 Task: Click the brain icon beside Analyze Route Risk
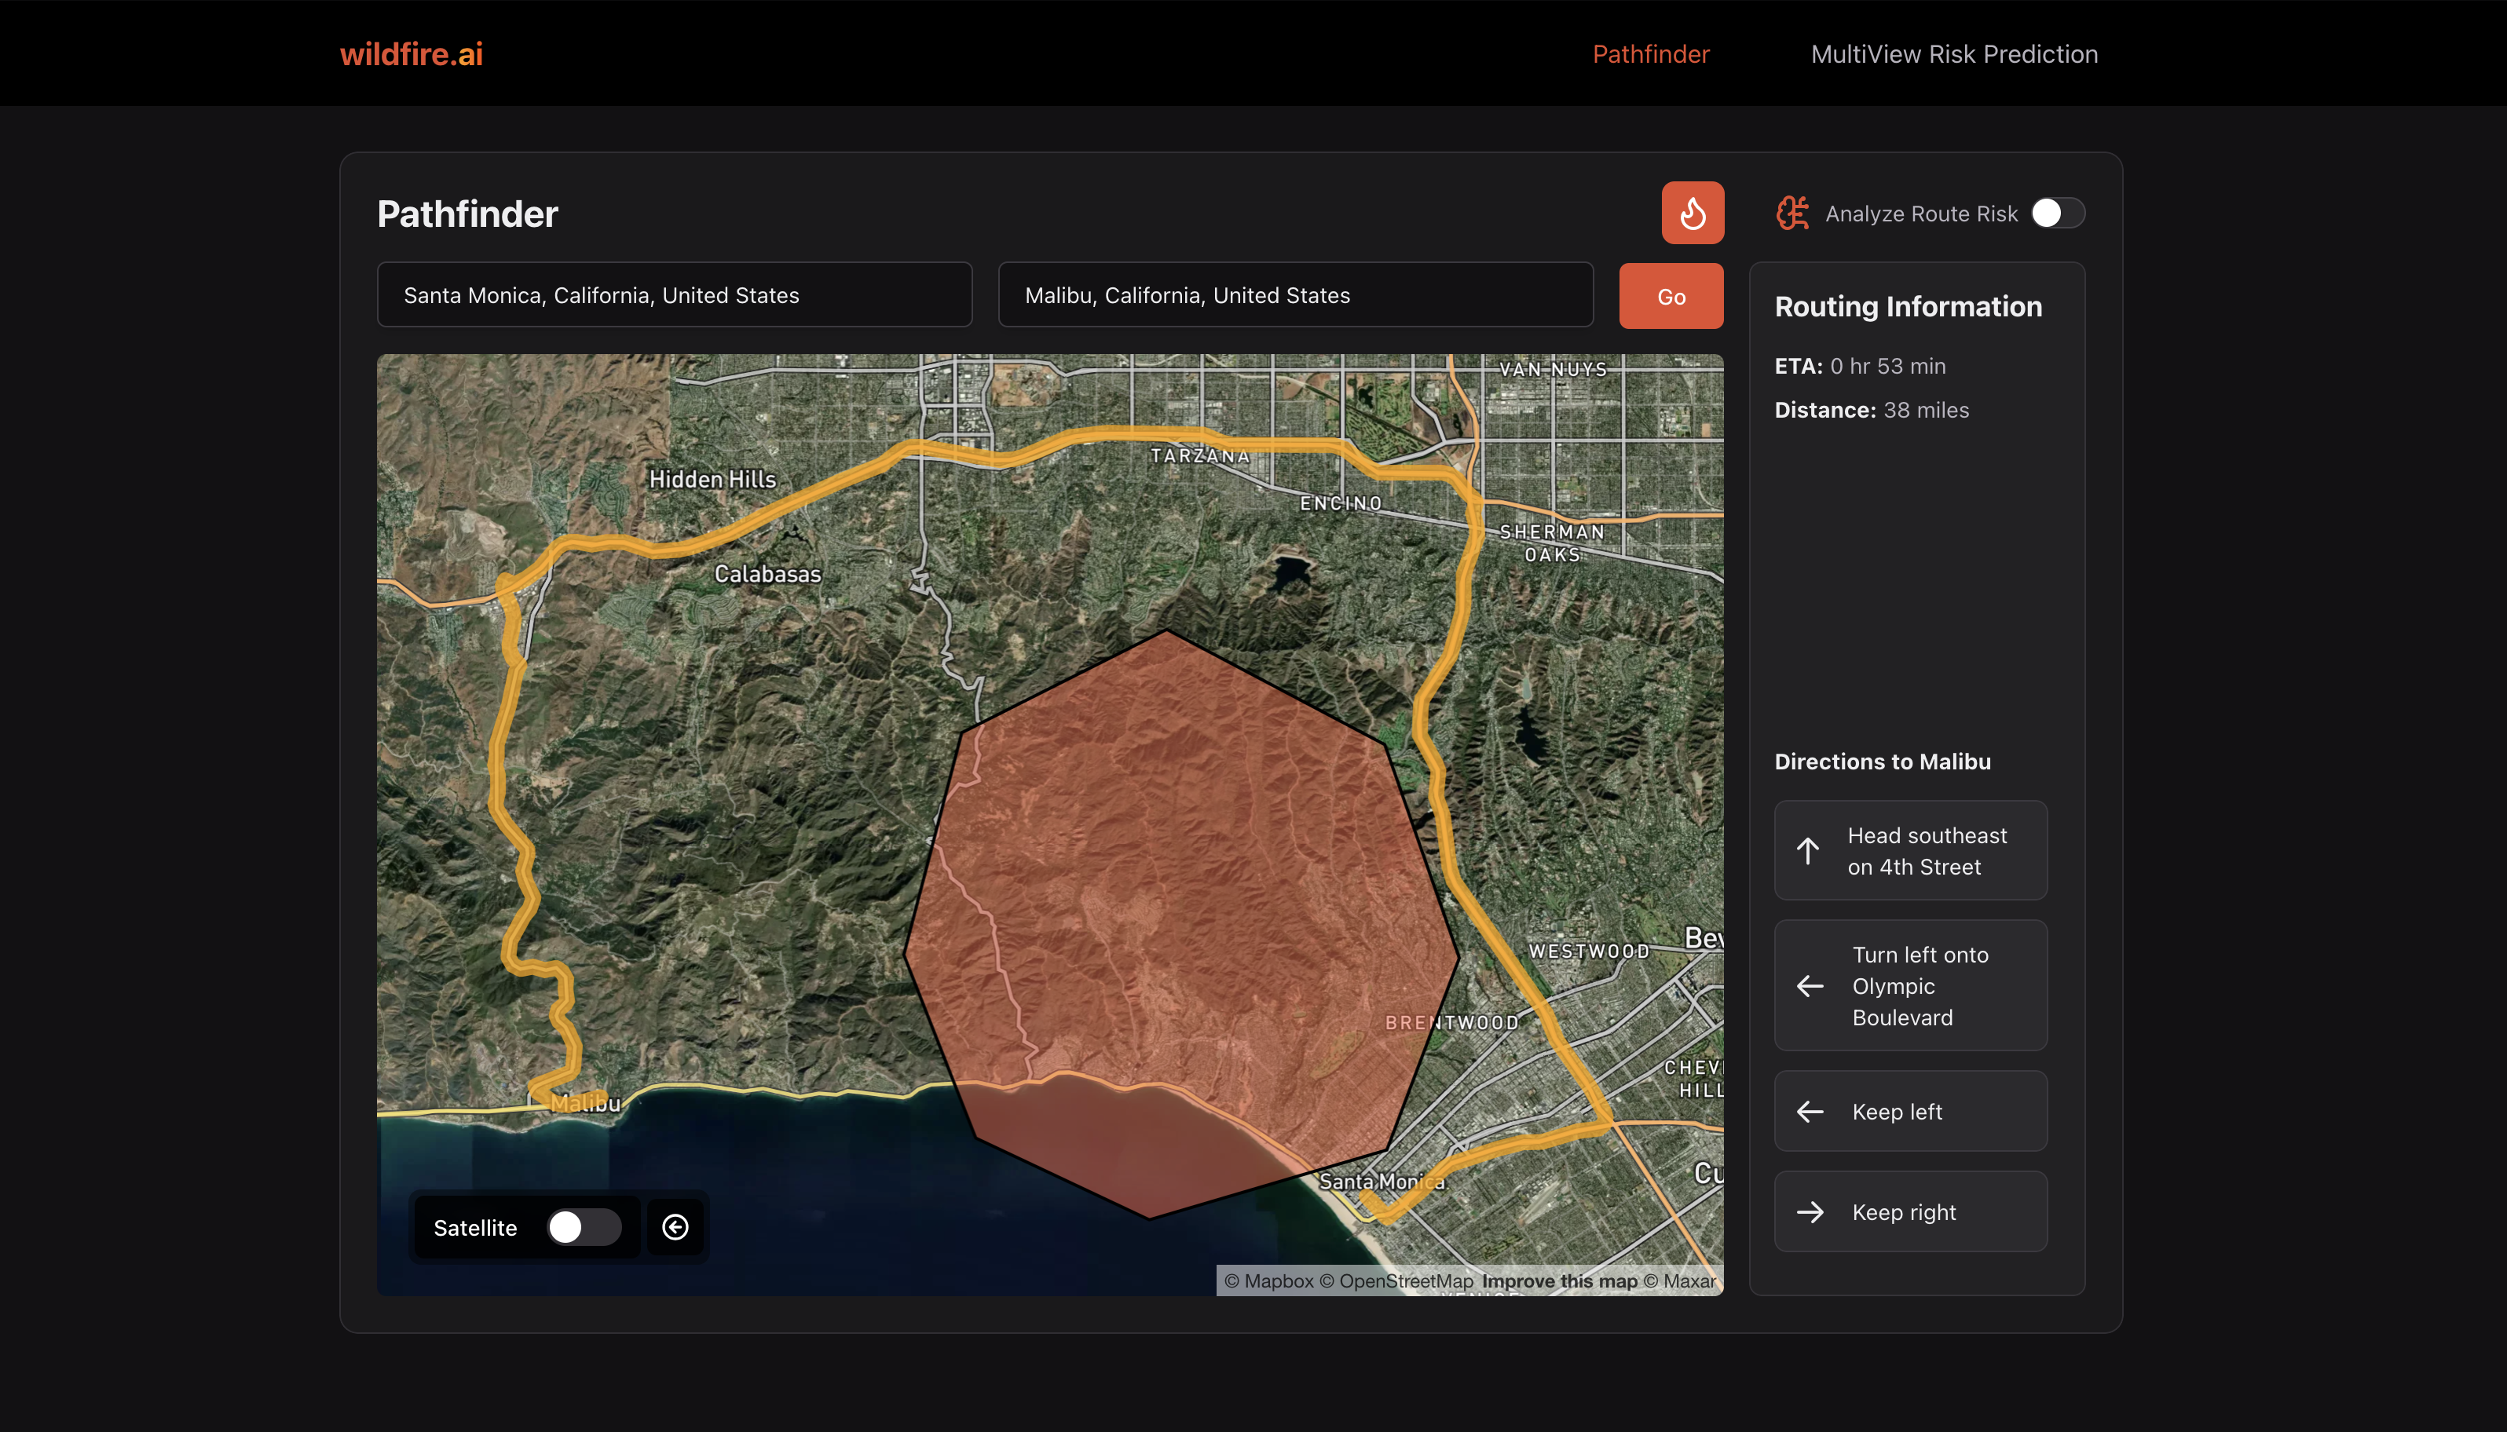click(x=1791, y=214)
